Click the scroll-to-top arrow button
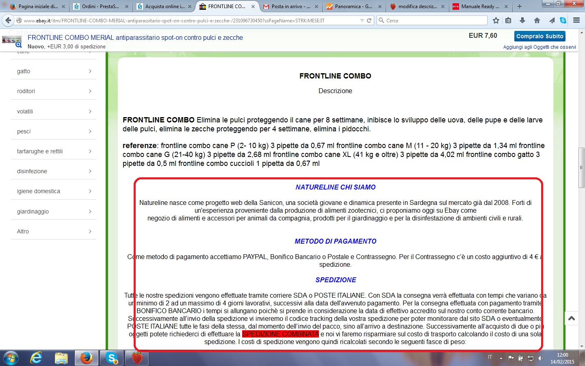The image size is (585, 366). pos(572,318)
